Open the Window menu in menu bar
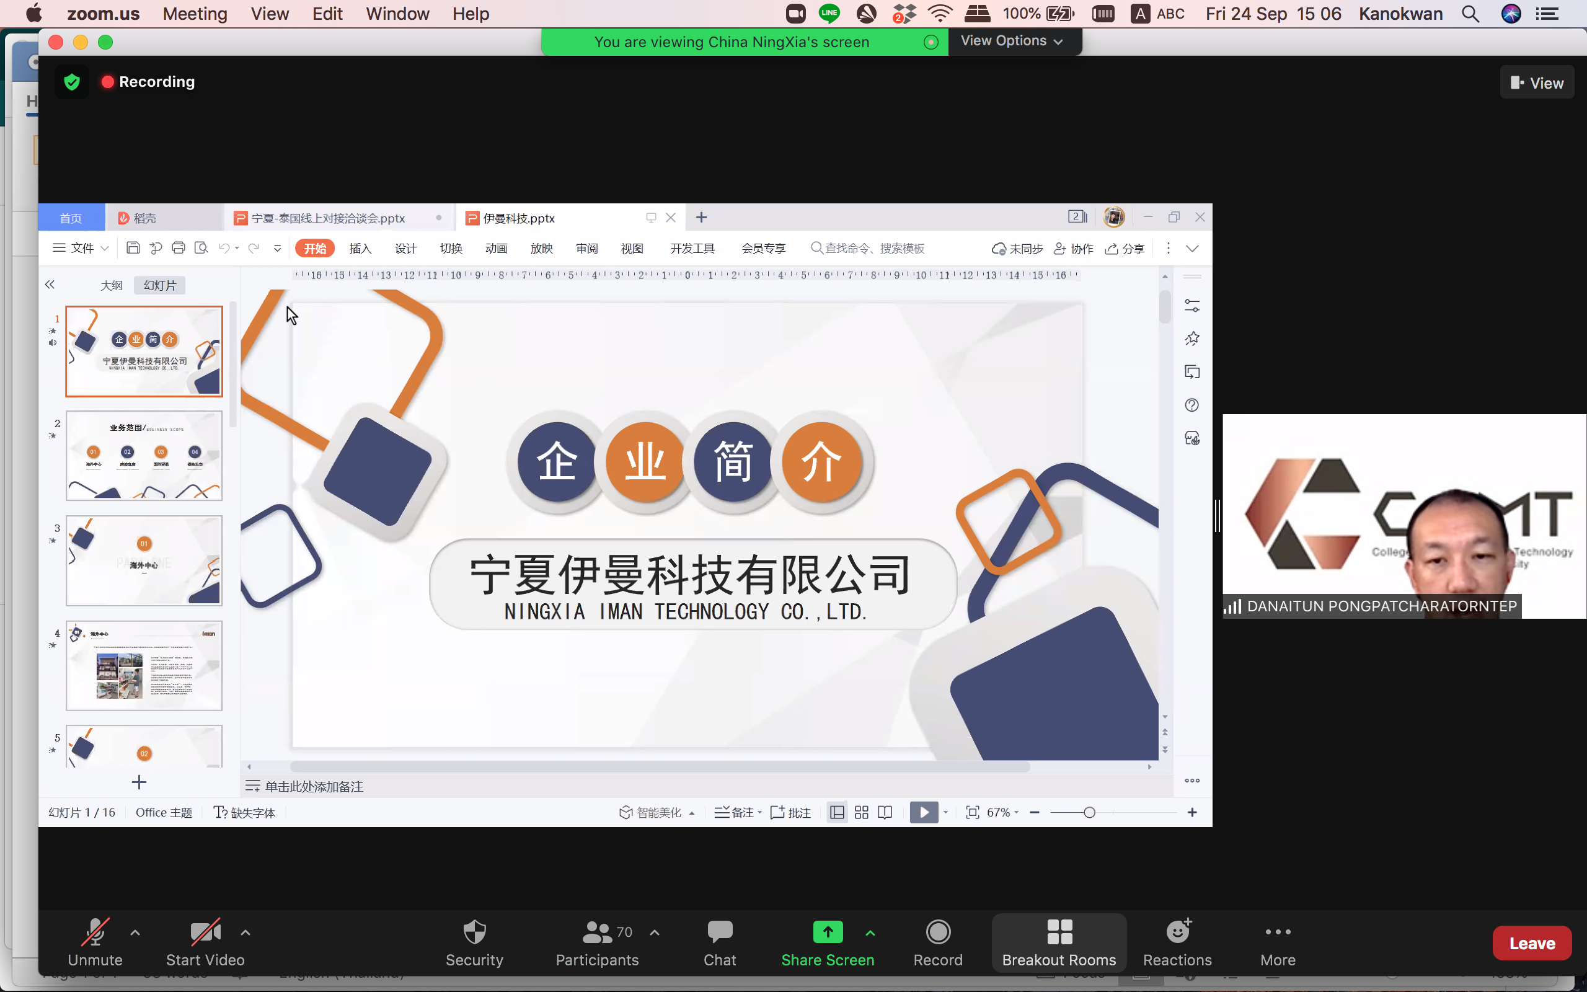Image resolution: width=1587 pixels, height=992 pixels. (x=397, y=14)
